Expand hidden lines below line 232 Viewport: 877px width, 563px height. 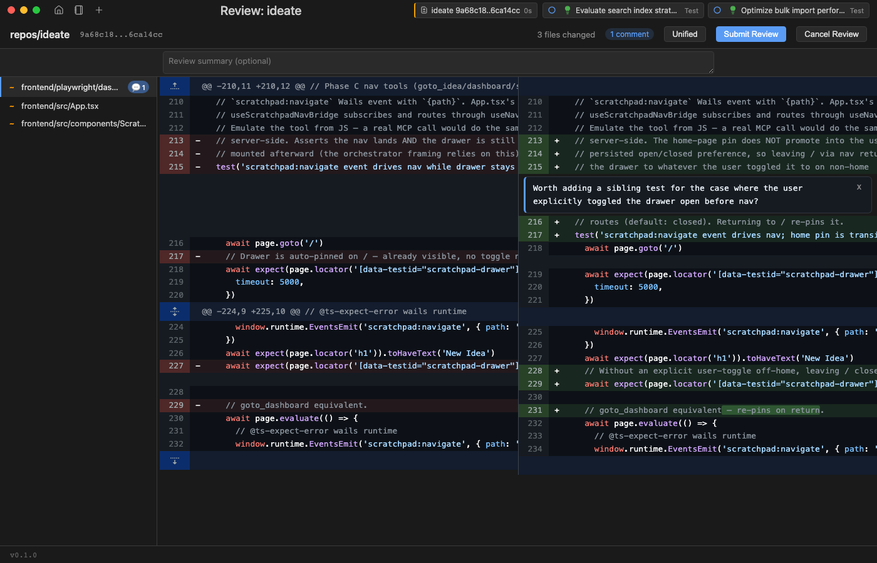(x=175, y=460)
